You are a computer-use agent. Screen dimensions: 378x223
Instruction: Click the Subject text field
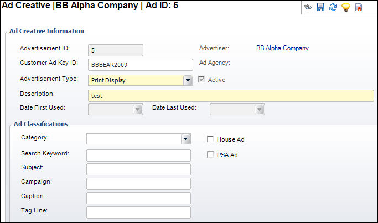tap(138, 169)
